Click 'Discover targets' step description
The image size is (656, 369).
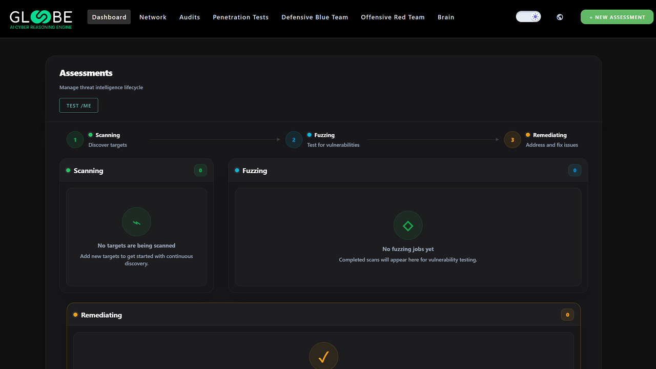tap(108, 145)
